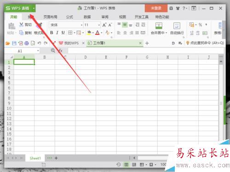Align text left
This screenshot has width=230, height=172.
point(119,33)
